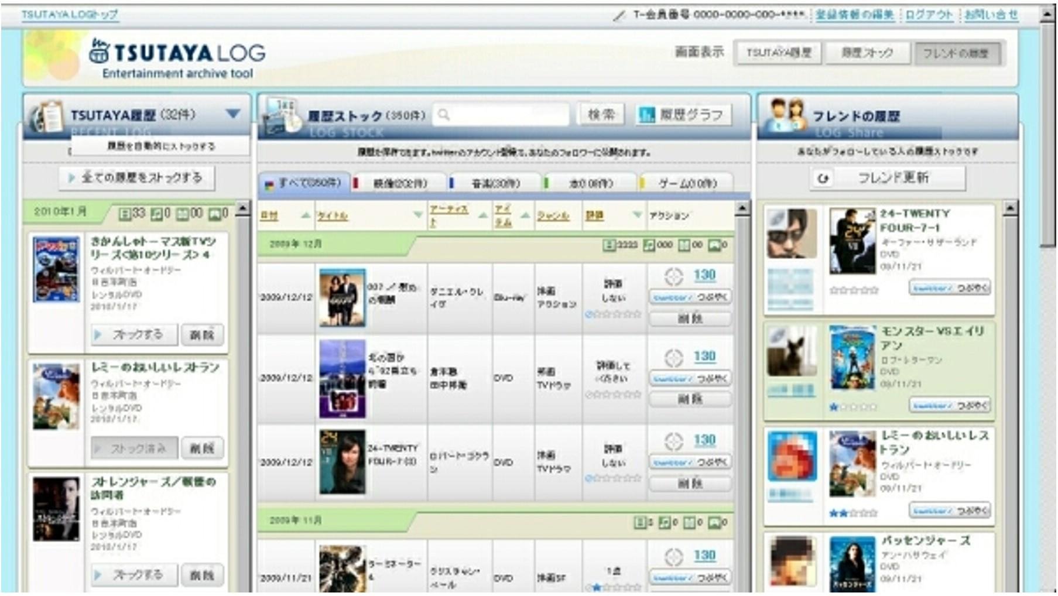The height and width of the screenshot is (596, 1058).
Task: Click the crosshair icon in the 007 row
Action: [673, 276]
